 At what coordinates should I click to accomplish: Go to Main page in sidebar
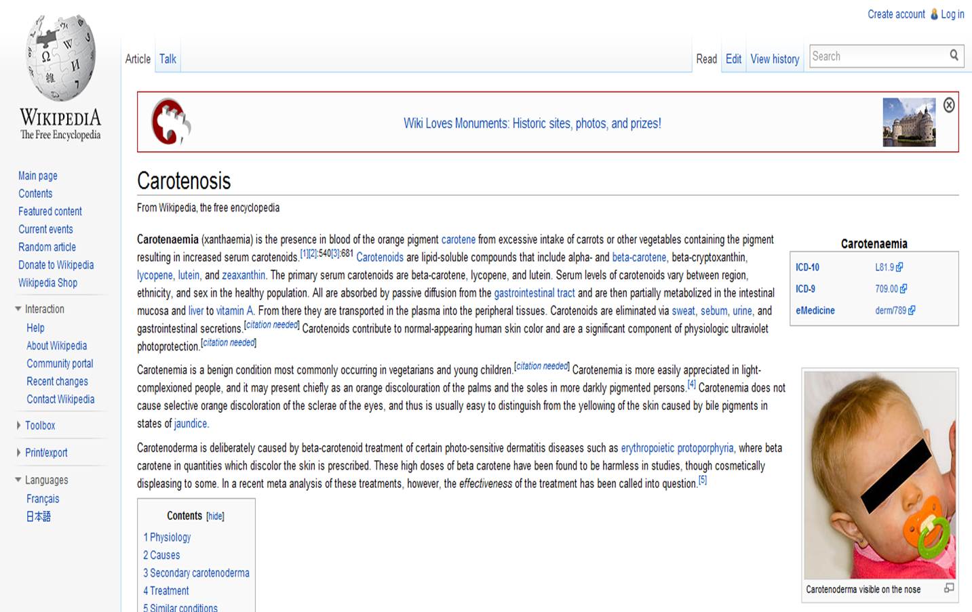(x=38, y=176)
